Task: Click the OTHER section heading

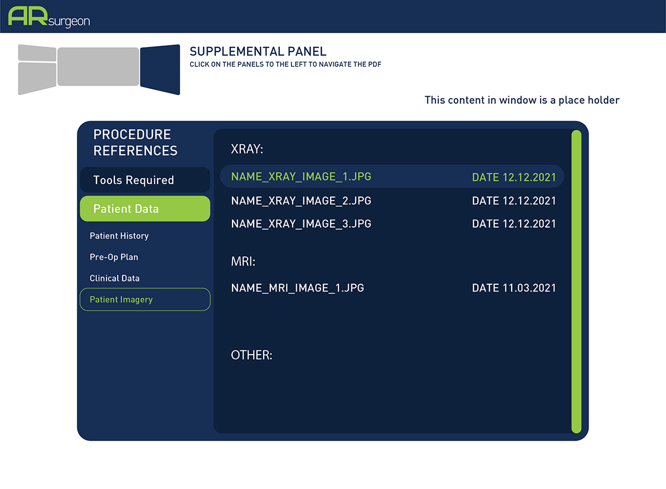Action: pyautogui.click(x=251, y=355)
